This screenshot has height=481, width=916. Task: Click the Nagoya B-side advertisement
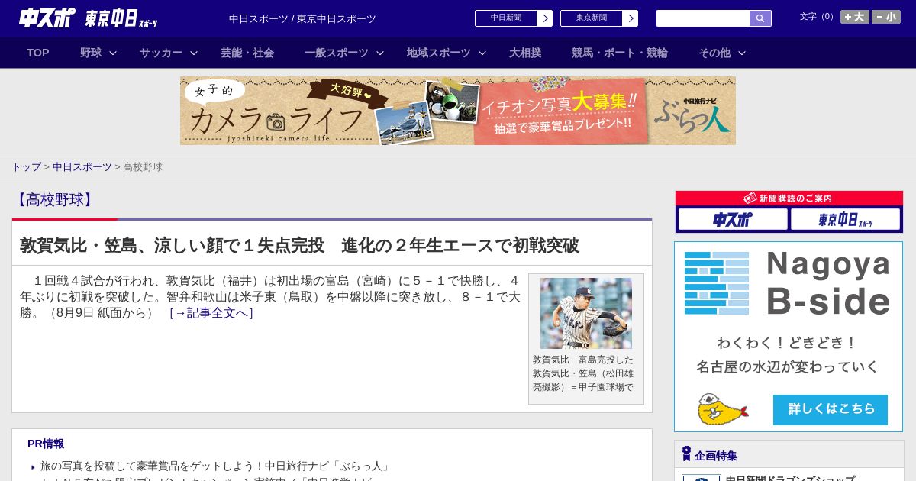click(789, 337)
